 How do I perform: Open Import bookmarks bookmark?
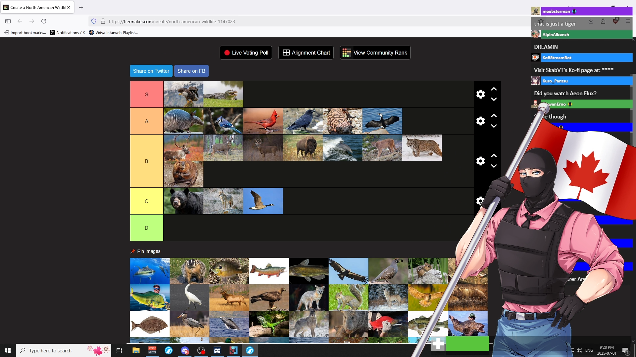pos(25,32)
